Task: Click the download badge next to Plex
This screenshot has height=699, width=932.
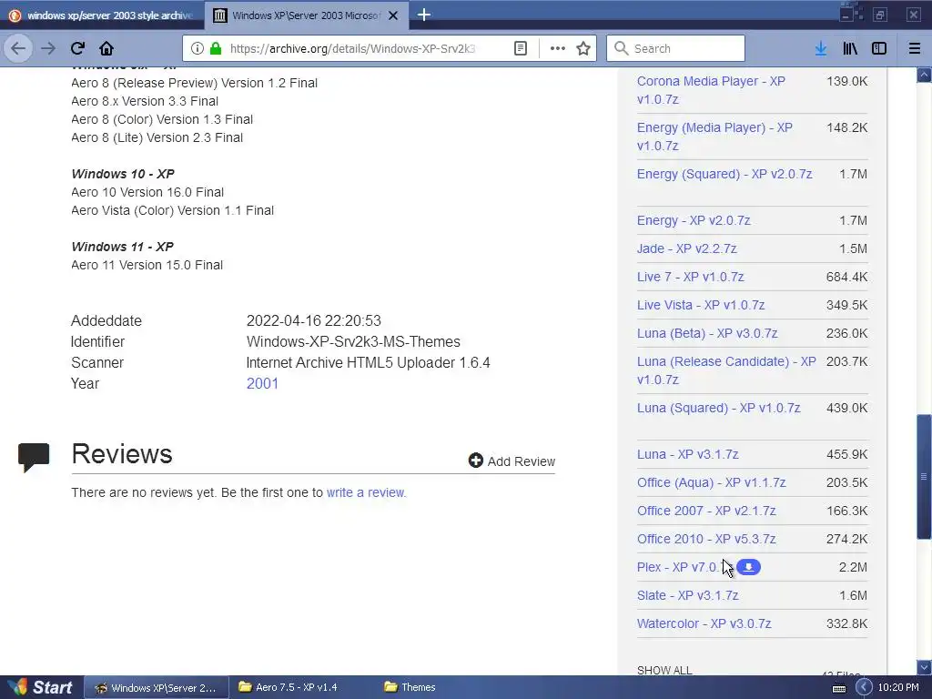Action: pos(748,567)
